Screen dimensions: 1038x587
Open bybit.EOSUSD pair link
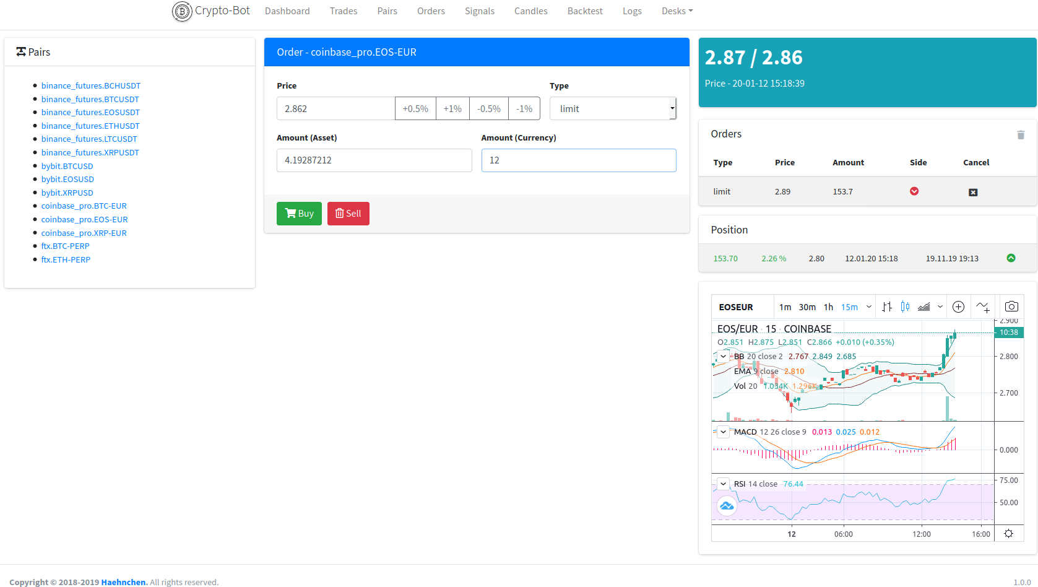coord(67,180)
